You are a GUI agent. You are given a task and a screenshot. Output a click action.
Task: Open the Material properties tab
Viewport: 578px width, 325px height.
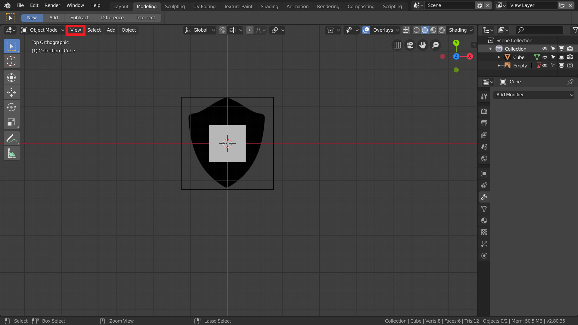[484, 221]
